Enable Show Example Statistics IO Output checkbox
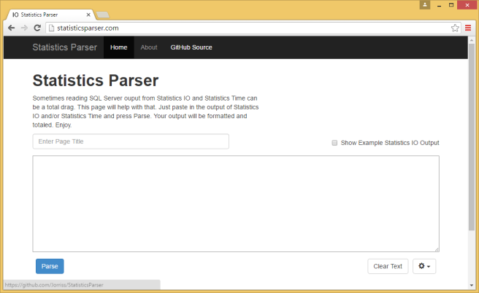Viewport: 479px width, 293px height. coord(334,143)
